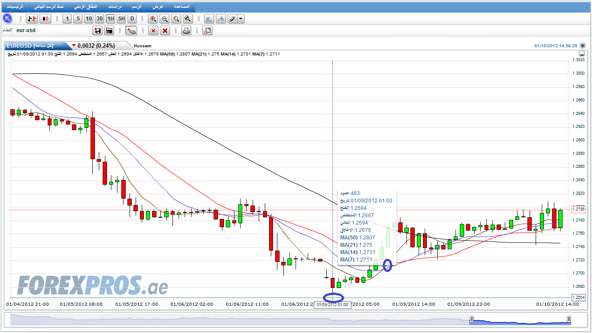Click the underlined arrow icon left of the pencil
Screen dimensions: 592x333
tap(208, 19)
